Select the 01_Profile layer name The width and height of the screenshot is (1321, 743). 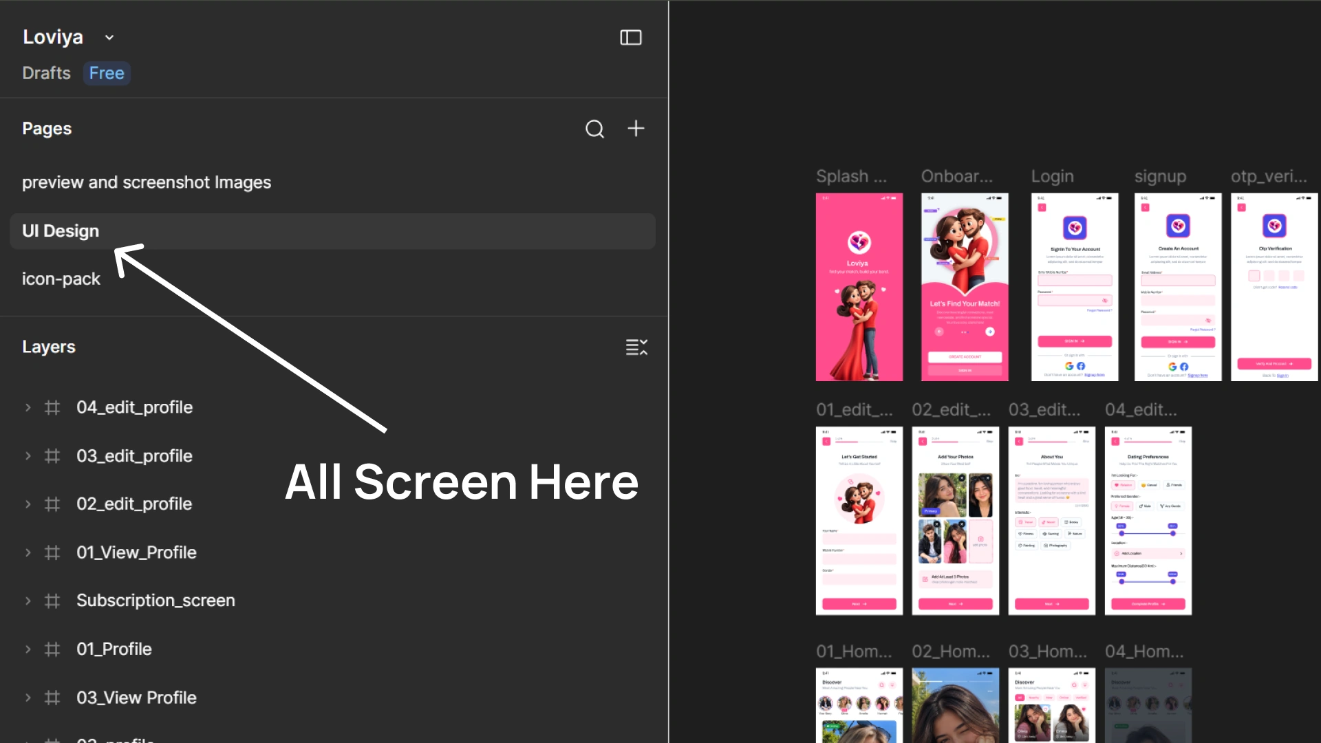(114, 649)
